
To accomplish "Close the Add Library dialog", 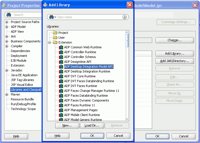I will tap(130, 5).
